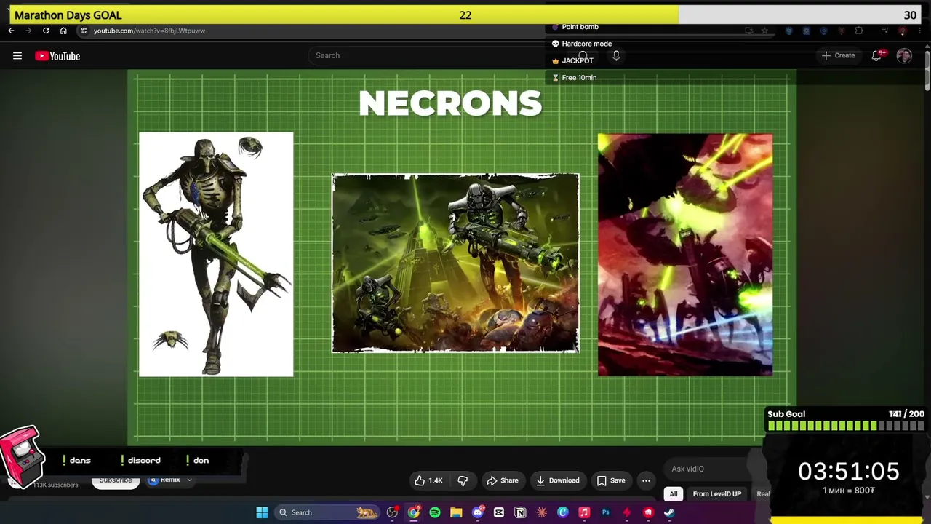The image size is (931, 524).
Task: Click the Hardcore mode overlay entry
Action: tap(582, 44)
